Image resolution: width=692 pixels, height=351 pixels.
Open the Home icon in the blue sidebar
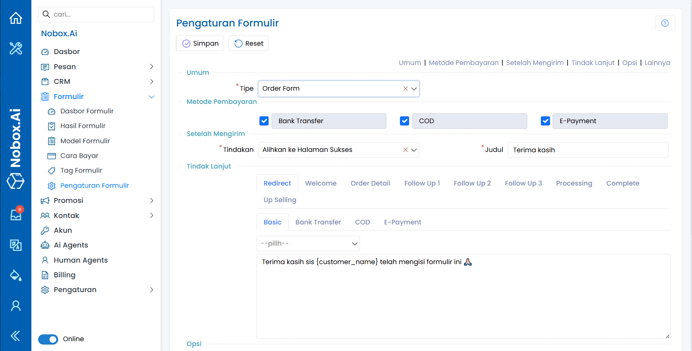tap(15, 18)
